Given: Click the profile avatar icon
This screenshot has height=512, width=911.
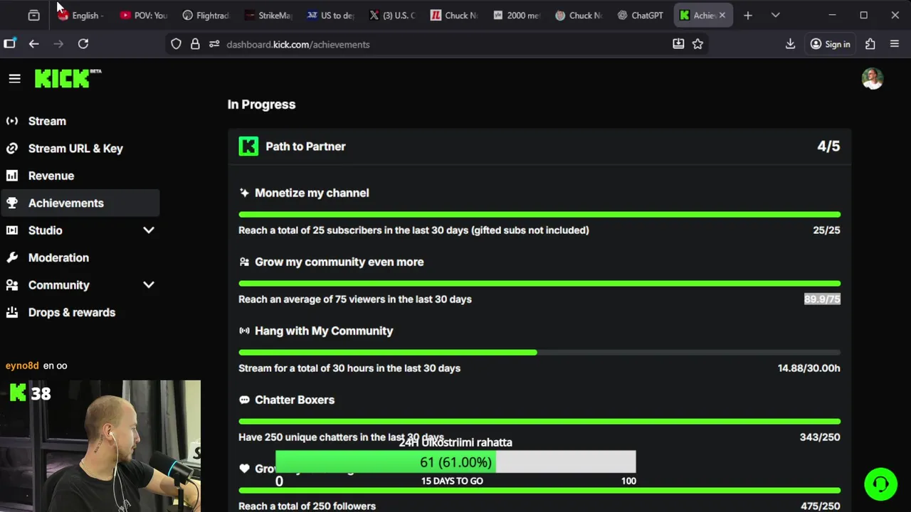Looking at the screenshot, I should click(872, 78).
